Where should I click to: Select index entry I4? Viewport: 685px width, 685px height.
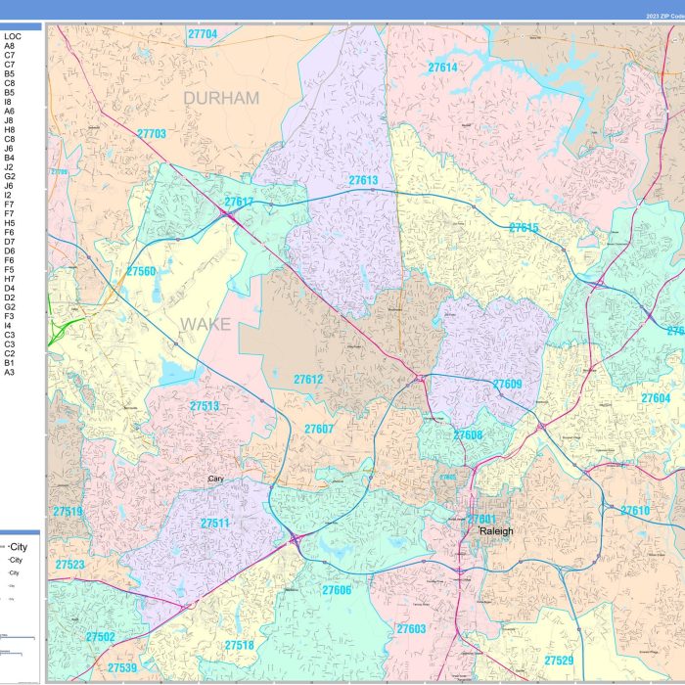[8, 326]
